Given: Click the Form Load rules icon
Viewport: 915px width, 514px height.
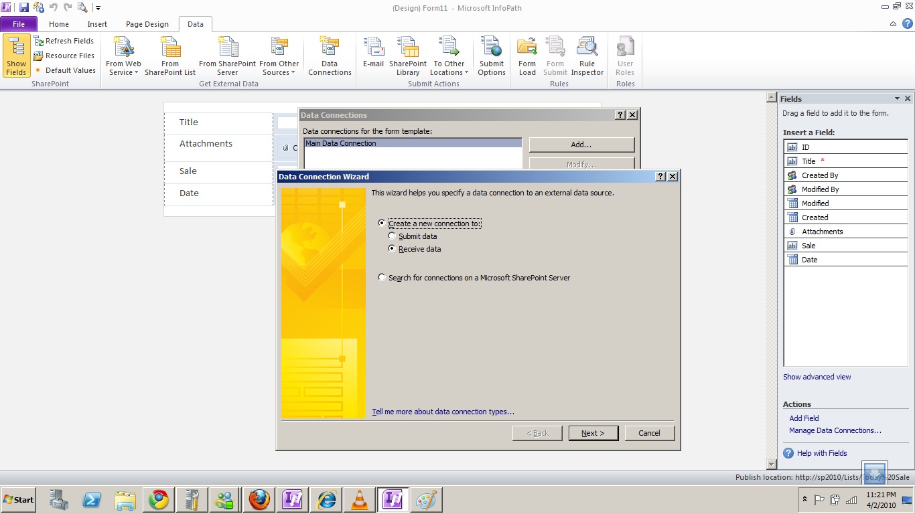Looking at the screenshot, I should point(527,56).
